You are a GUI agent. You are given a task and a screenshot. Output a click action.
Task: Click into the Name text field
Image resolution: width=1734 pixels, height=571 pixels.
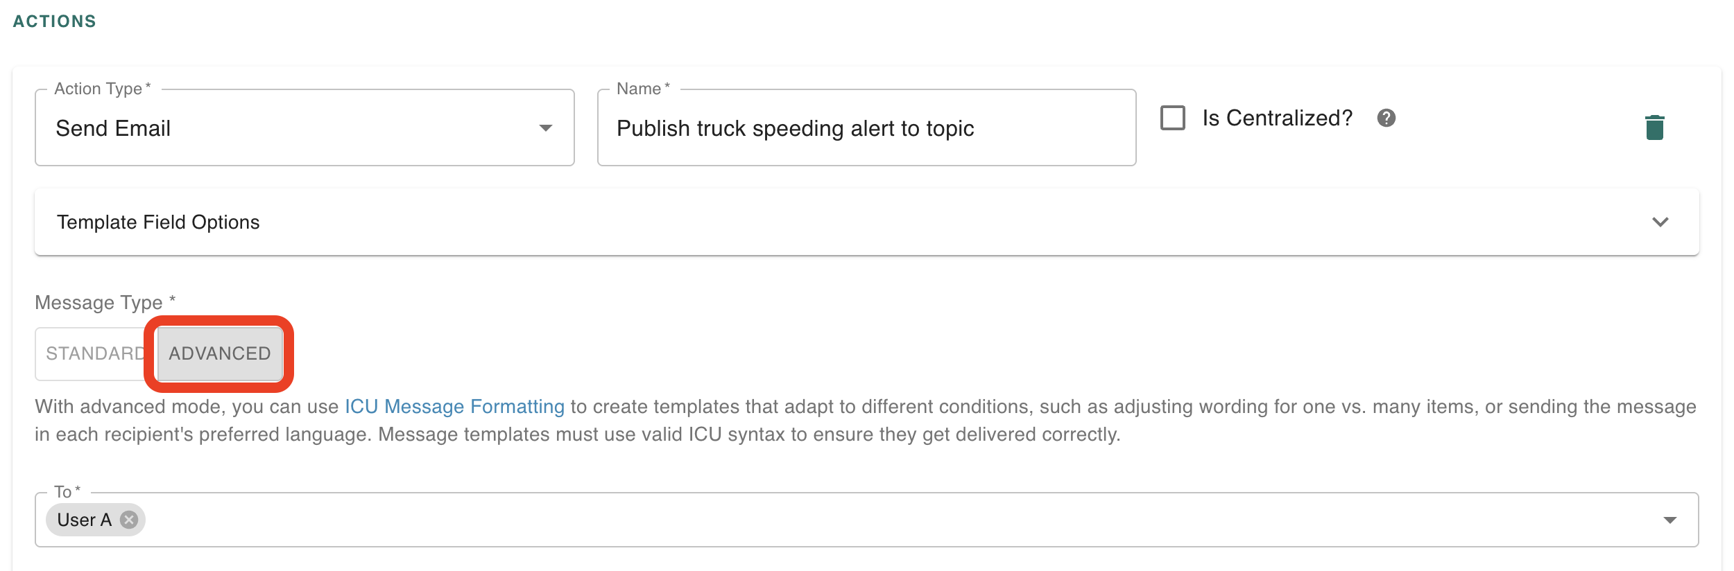pos(866,129)
